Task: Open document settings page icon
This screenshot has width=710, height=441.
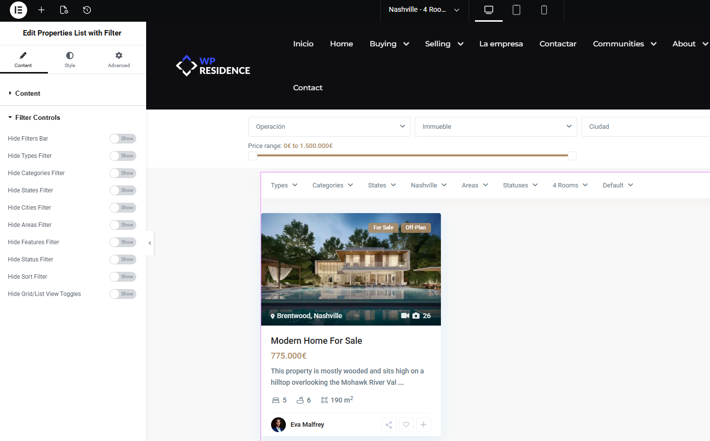Action: pos(64,10)
